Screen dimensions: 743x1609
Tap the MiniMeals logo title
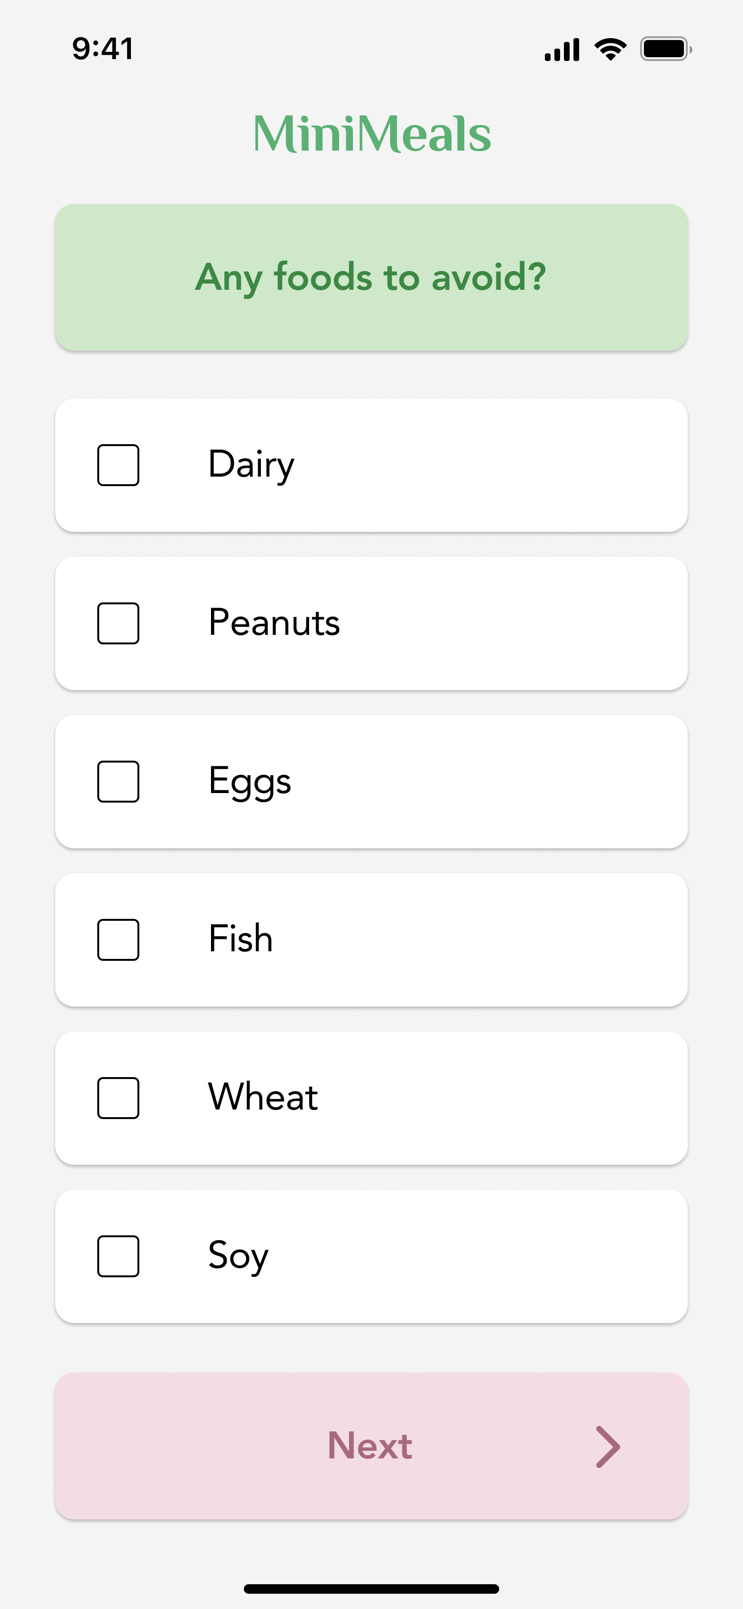click(x=371, y=133)
